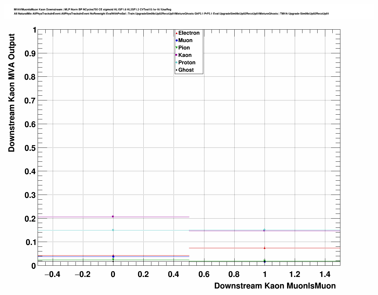This screenshot has height=295, width=378.
Task: Click the y-axis tick label "0.7"
Action: (31, 101)
